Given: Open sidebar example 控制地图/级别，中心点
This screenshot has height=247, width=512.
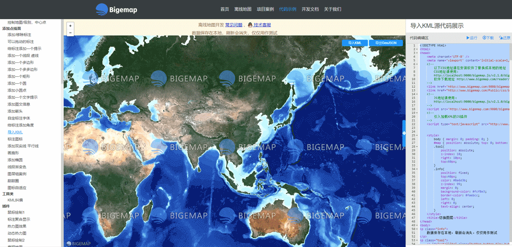Looking at the screenshot, I should (x=27, y=22).
